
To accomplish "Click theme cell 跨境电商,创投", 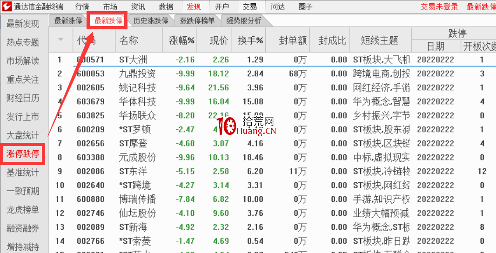I will coord(381,73).
